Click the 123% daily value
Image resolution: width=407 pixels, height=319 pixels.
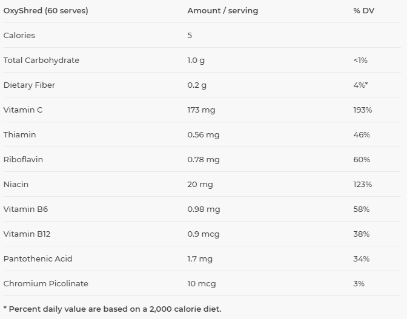click(362, 184)
